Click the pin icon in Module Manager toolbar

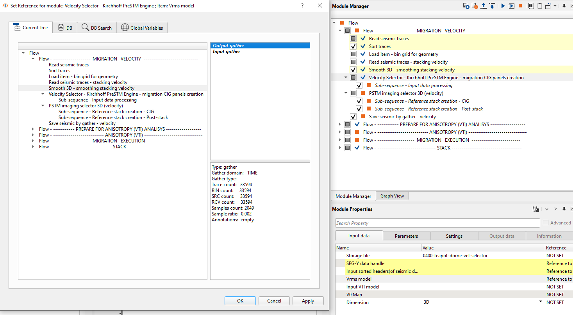564,6
